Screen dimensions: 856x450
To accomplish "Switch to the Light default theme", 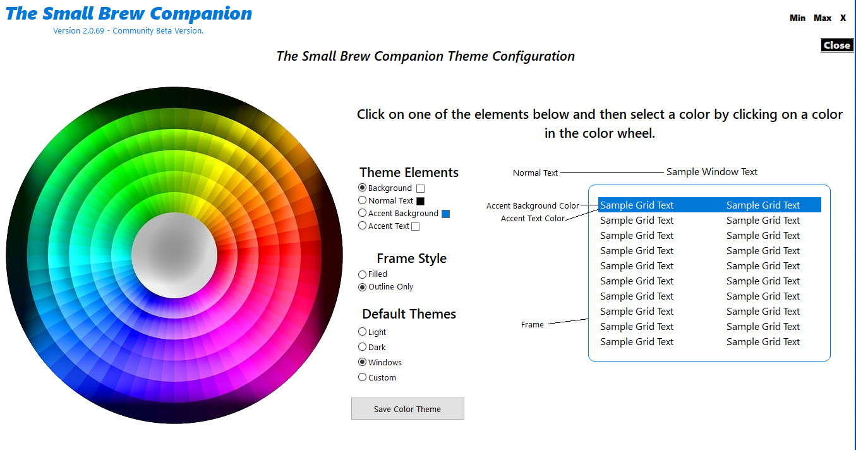I will pos(362,332).
